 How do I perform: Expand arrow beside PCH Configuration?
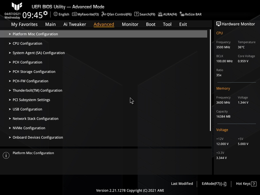click(10, 62)
